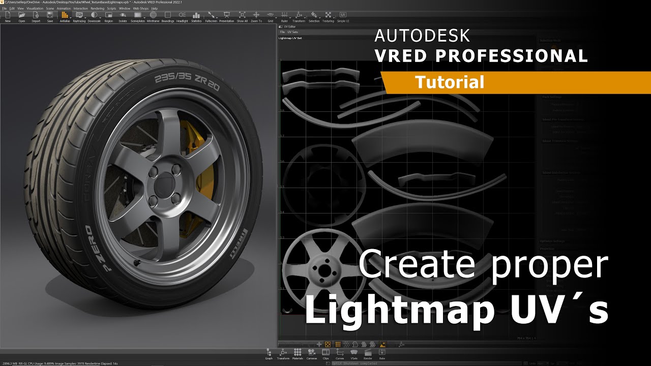
Task: Open the Scene menu
Action: pyautogui.click(x=50, y=9)
